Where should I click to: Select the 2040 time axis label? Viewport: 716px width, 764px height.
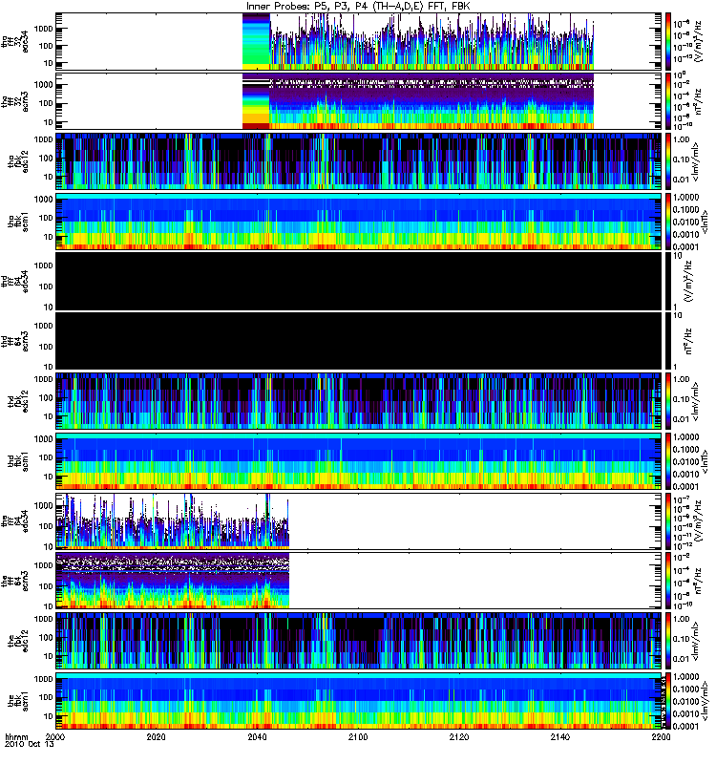257,736
